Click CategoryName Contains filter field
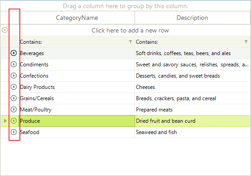 click(x=74, y=42)
